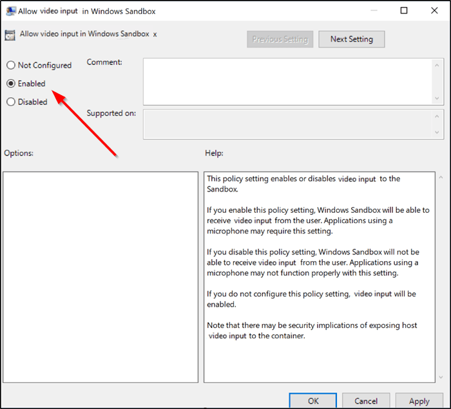Click the Supported on scroll up arrow
This screenshot has height=409, width=451.
[437, 116]
